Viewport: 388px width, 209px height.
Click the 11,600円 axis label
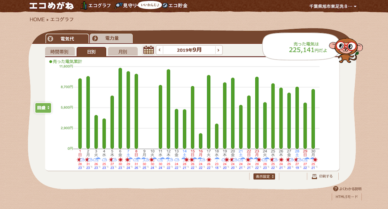coord(66,66)
